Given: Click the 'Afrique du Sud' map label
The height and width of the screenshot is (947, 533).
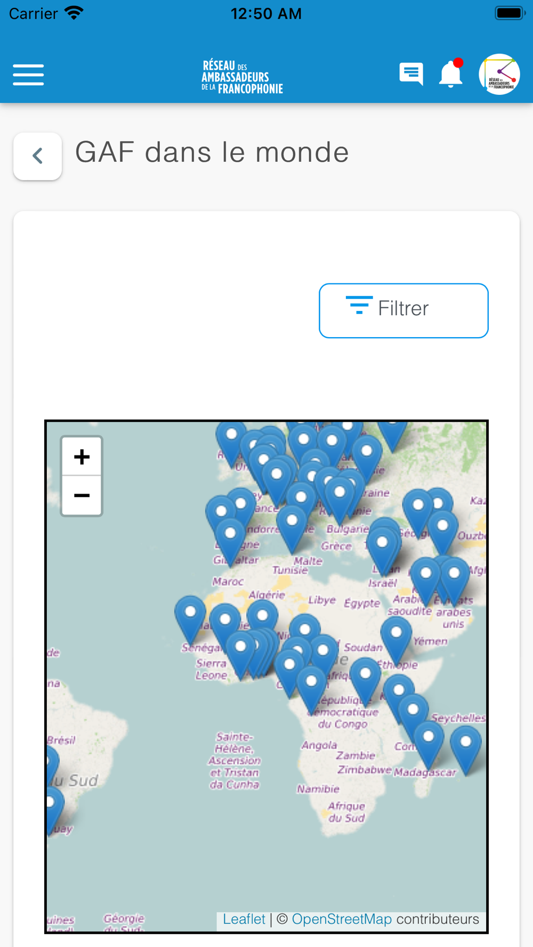Looking at the screenshot, I should pos(346,812).
